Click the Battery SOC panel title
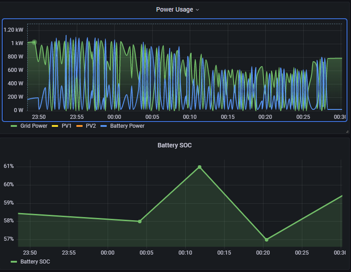 (x=174, y=145)
